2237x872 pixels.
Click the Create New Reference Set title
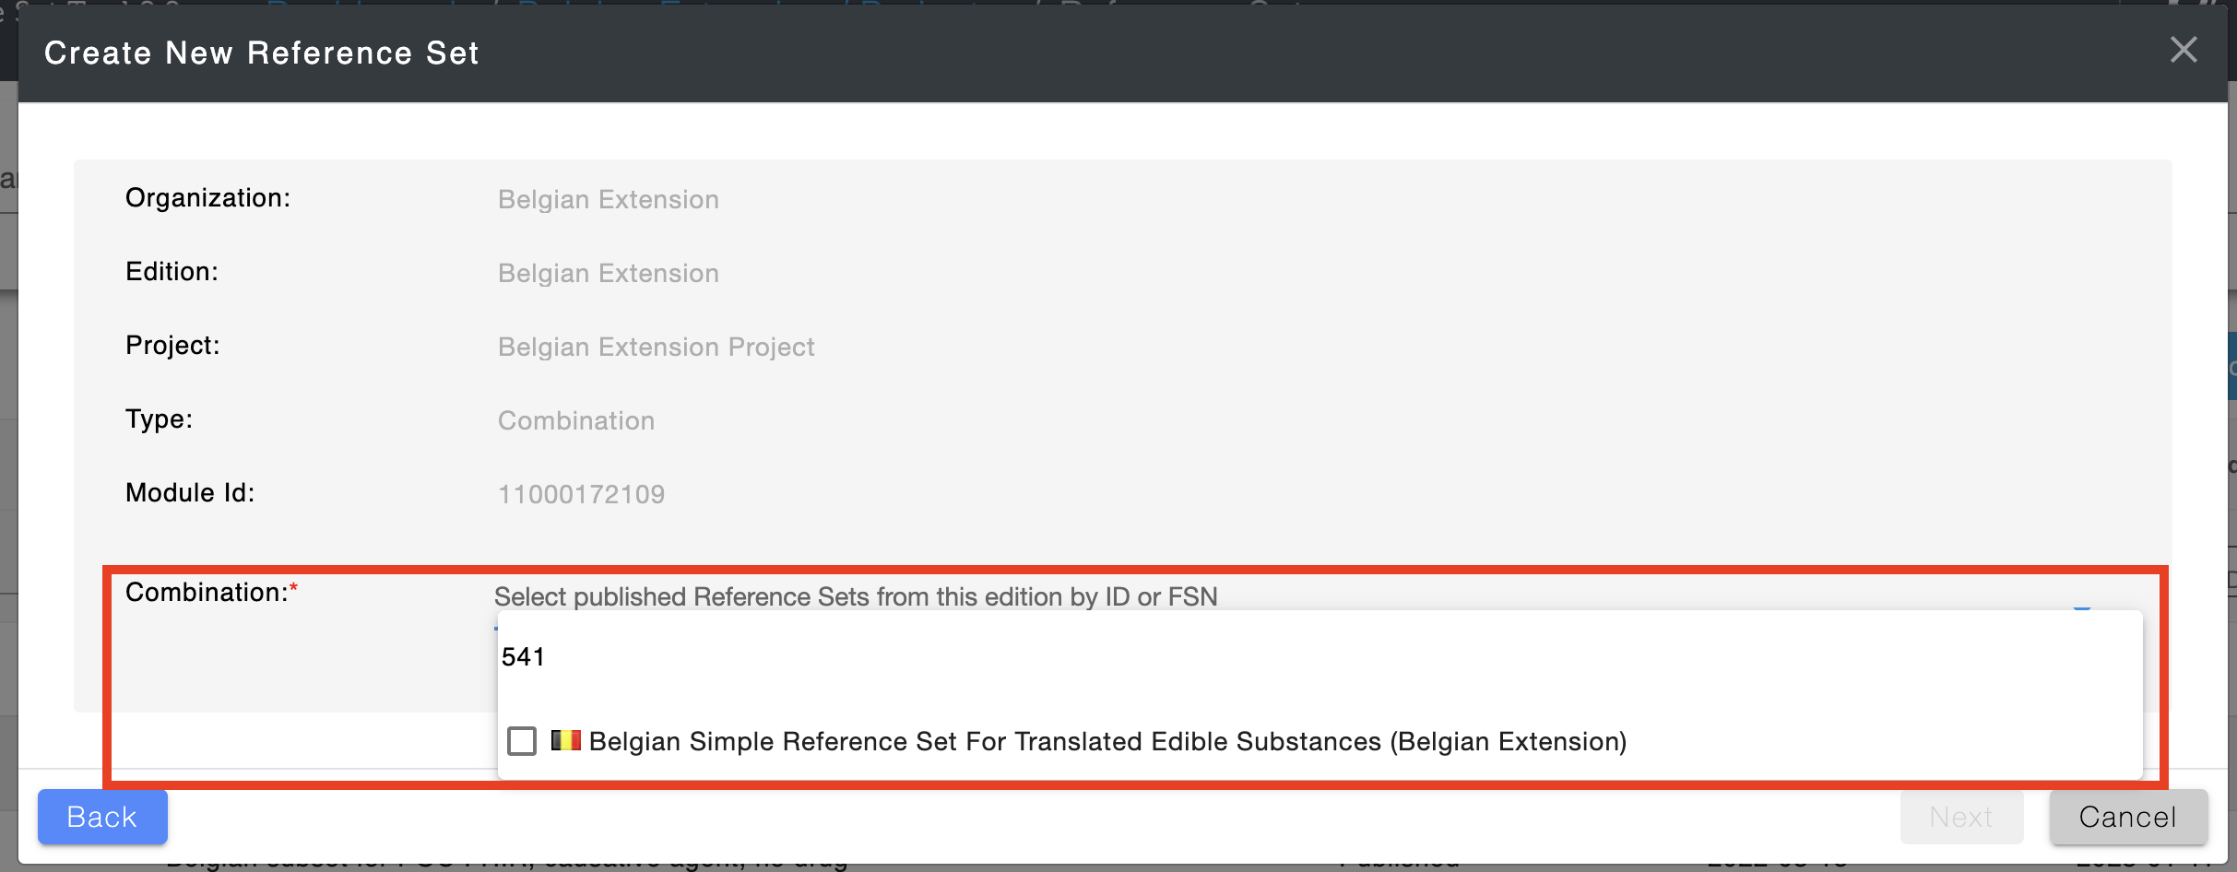coord(262,53)
